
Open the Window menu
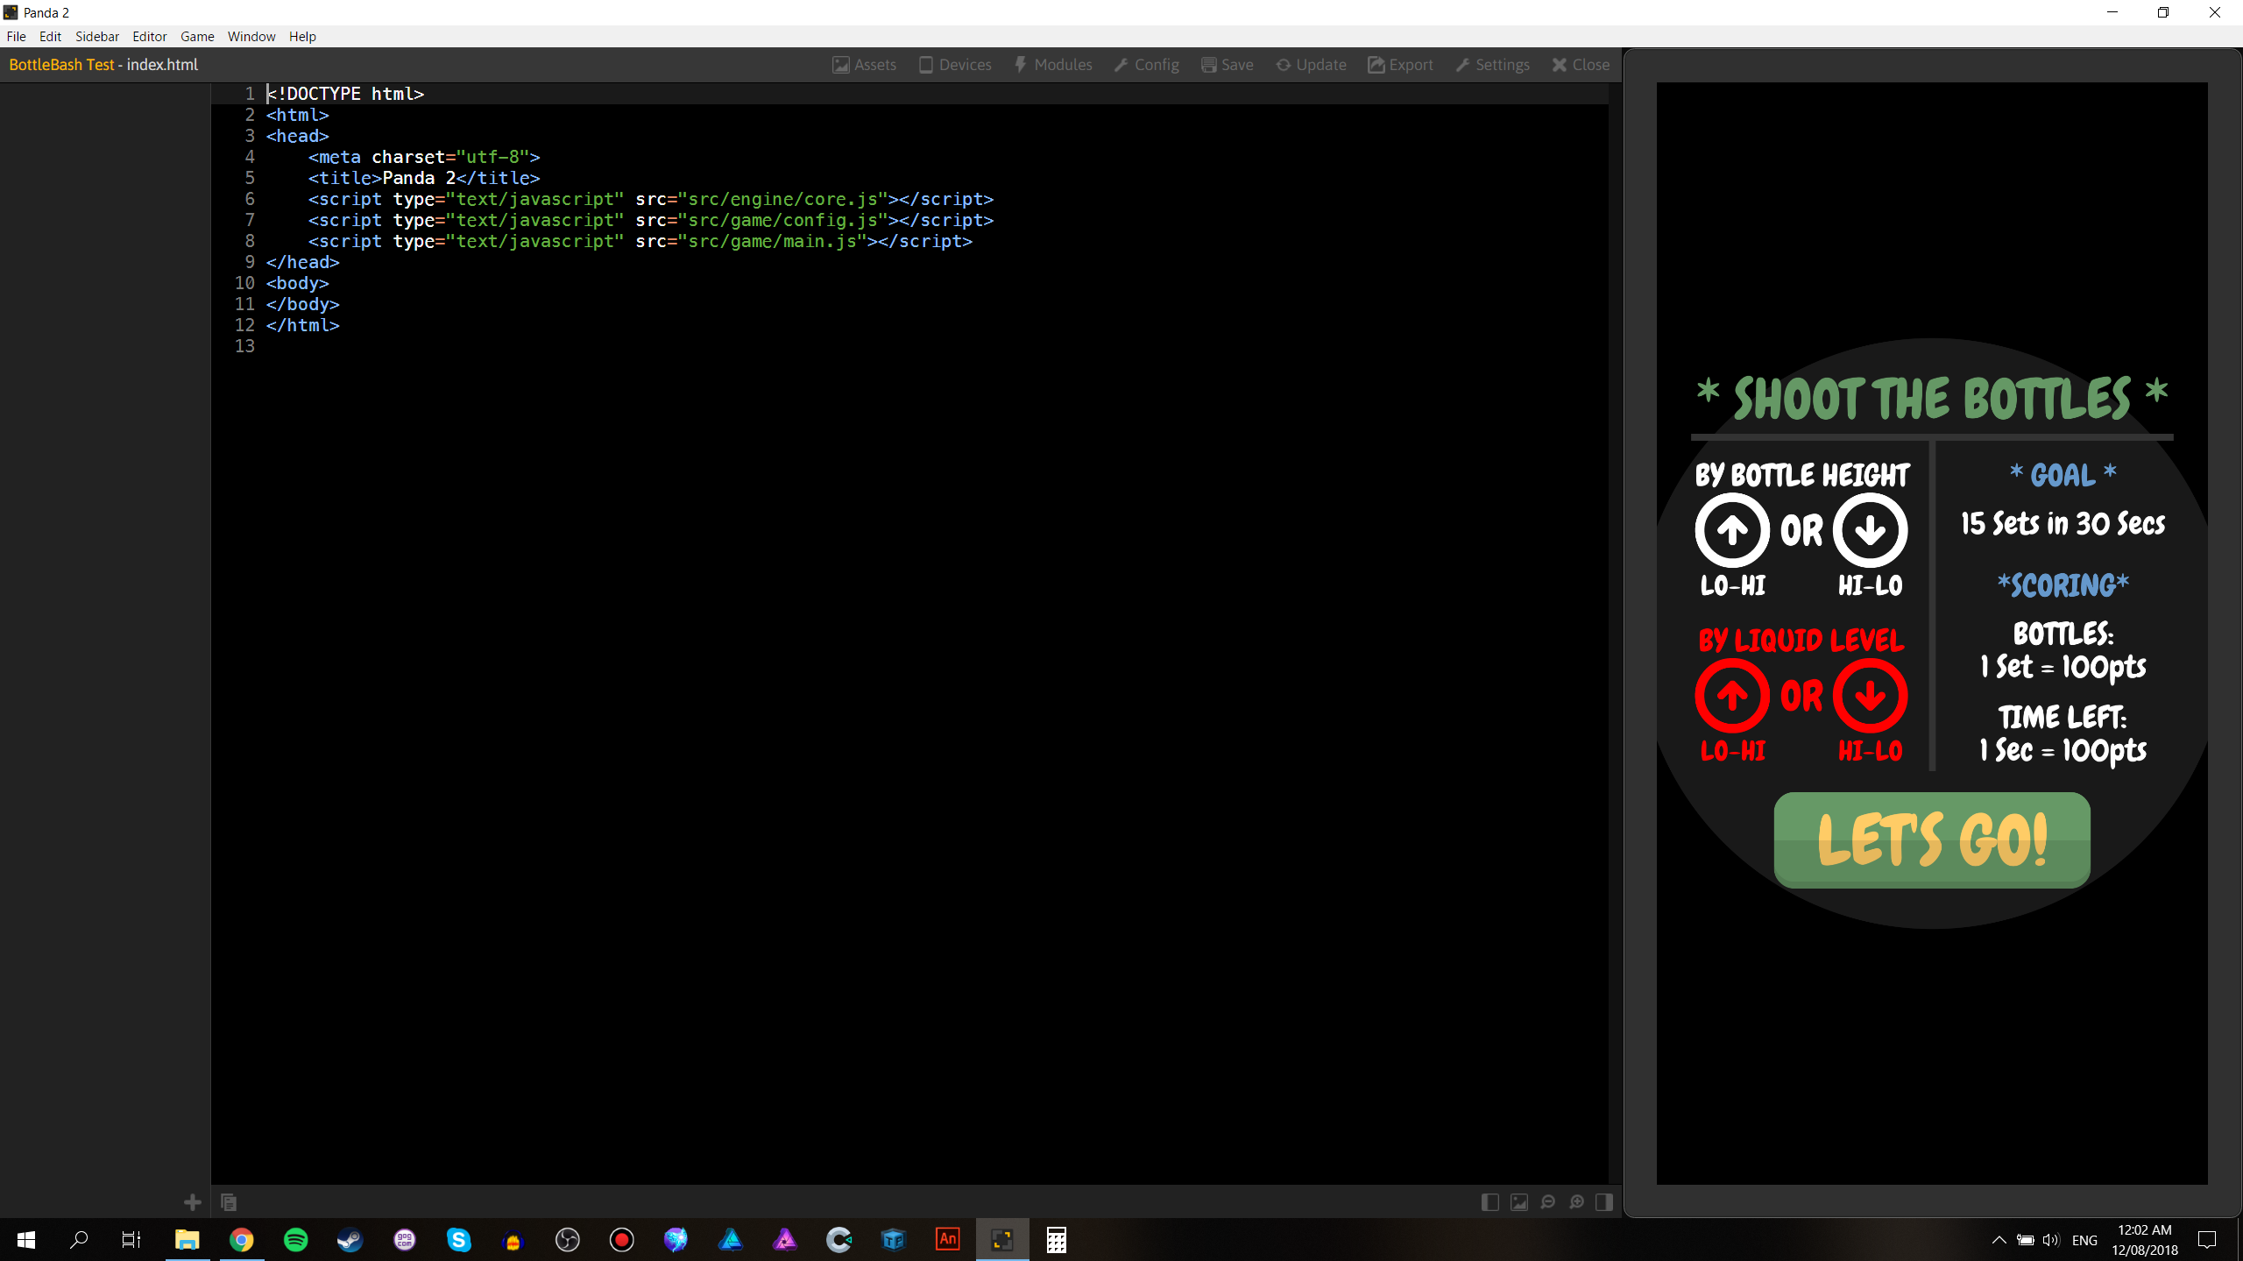click(x=251, y=36)
